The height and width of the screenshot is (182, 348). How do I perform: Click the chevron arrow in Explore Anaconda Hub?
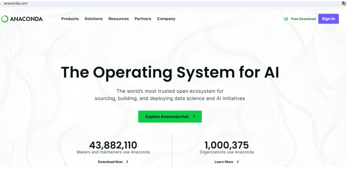[x=194, y=116]
